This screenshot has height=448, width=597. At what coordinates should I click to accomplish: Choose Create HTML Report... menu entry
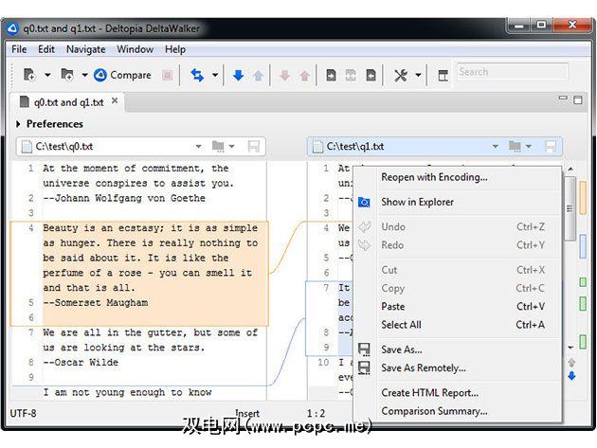[458, 393]
